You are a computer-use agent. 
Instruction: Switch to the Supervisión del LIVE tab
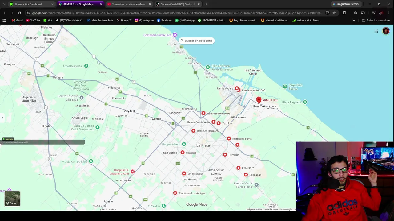178,4
